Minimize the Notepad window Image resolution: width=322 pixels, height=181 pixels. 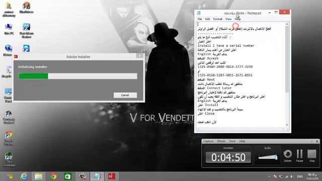pyautogui.click(x=270, y=13)
